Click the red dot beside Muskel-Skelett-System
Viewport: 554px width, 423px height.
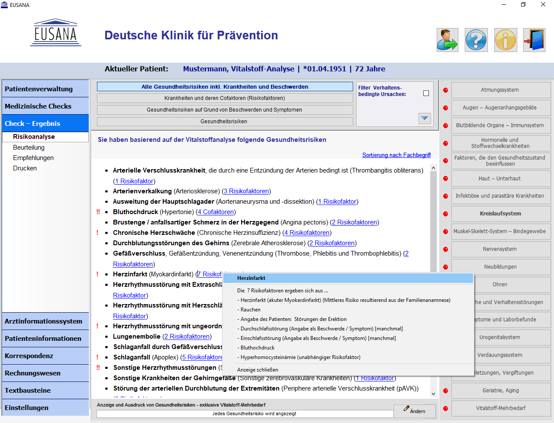coord(445,231)
